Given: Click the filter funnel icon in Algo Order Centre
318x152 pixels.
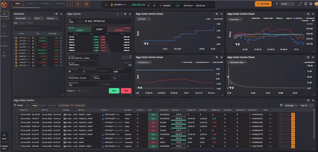Looking at the screenshot, I should pos(281,105).
